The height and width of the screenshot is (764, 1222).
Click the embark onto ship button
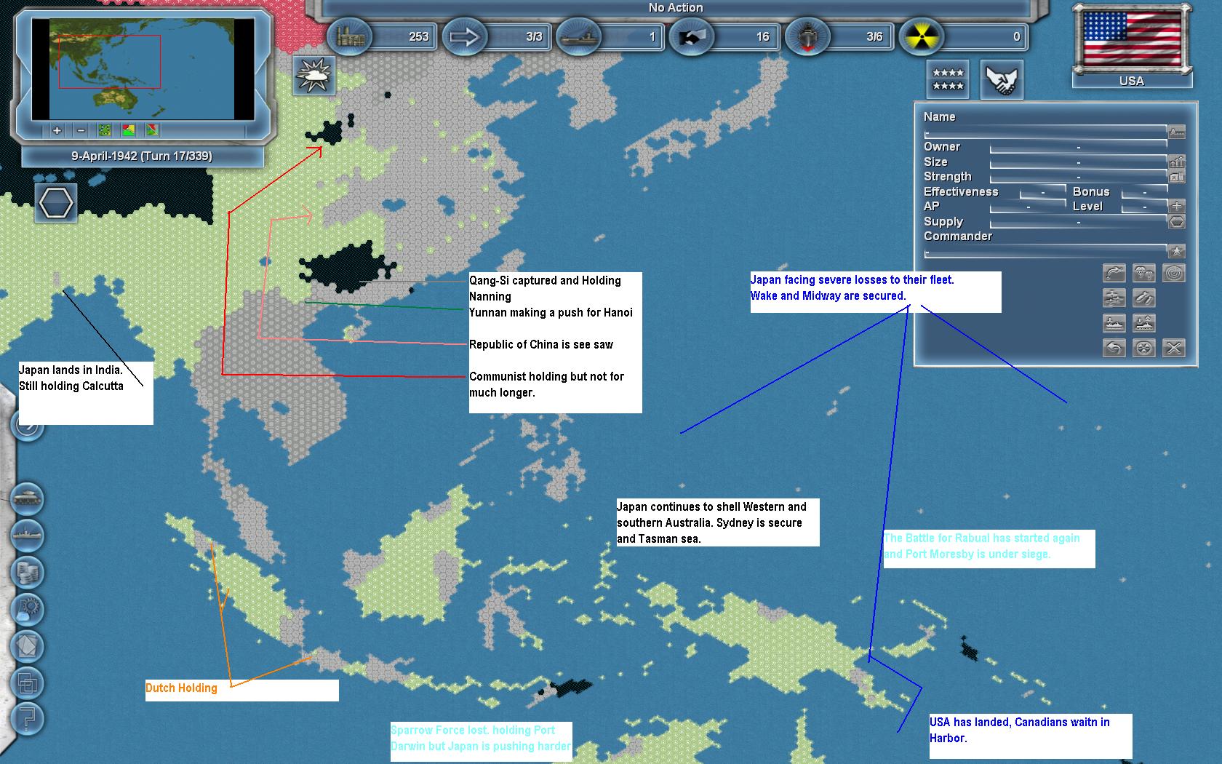(x=1114, y=323)
